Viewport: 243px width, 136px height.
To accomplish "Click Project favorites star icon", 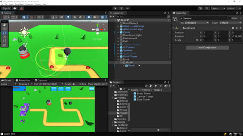I will [x=161, y=86].
